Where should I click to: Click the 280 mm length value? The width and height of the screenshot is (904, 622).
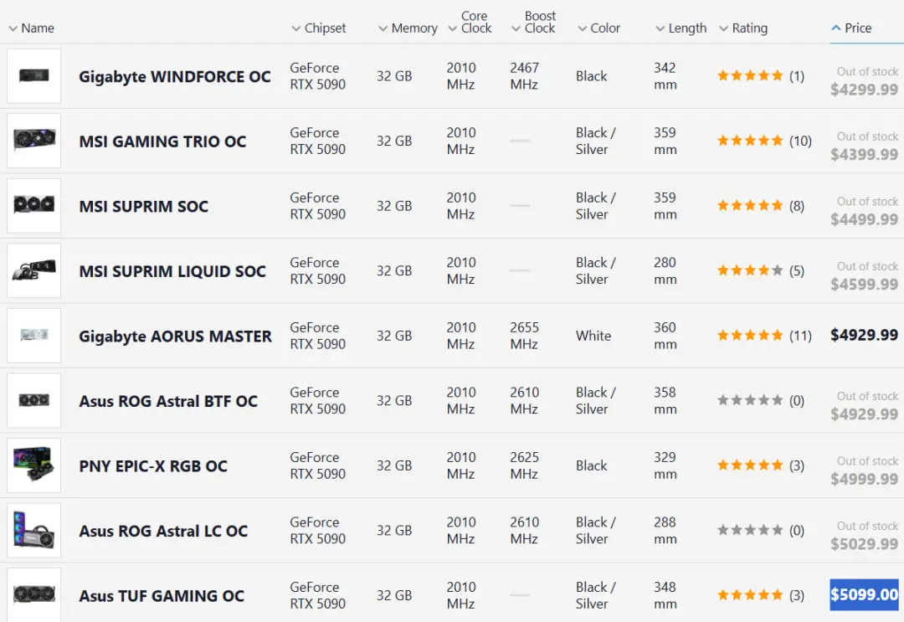tap(665, 270)
